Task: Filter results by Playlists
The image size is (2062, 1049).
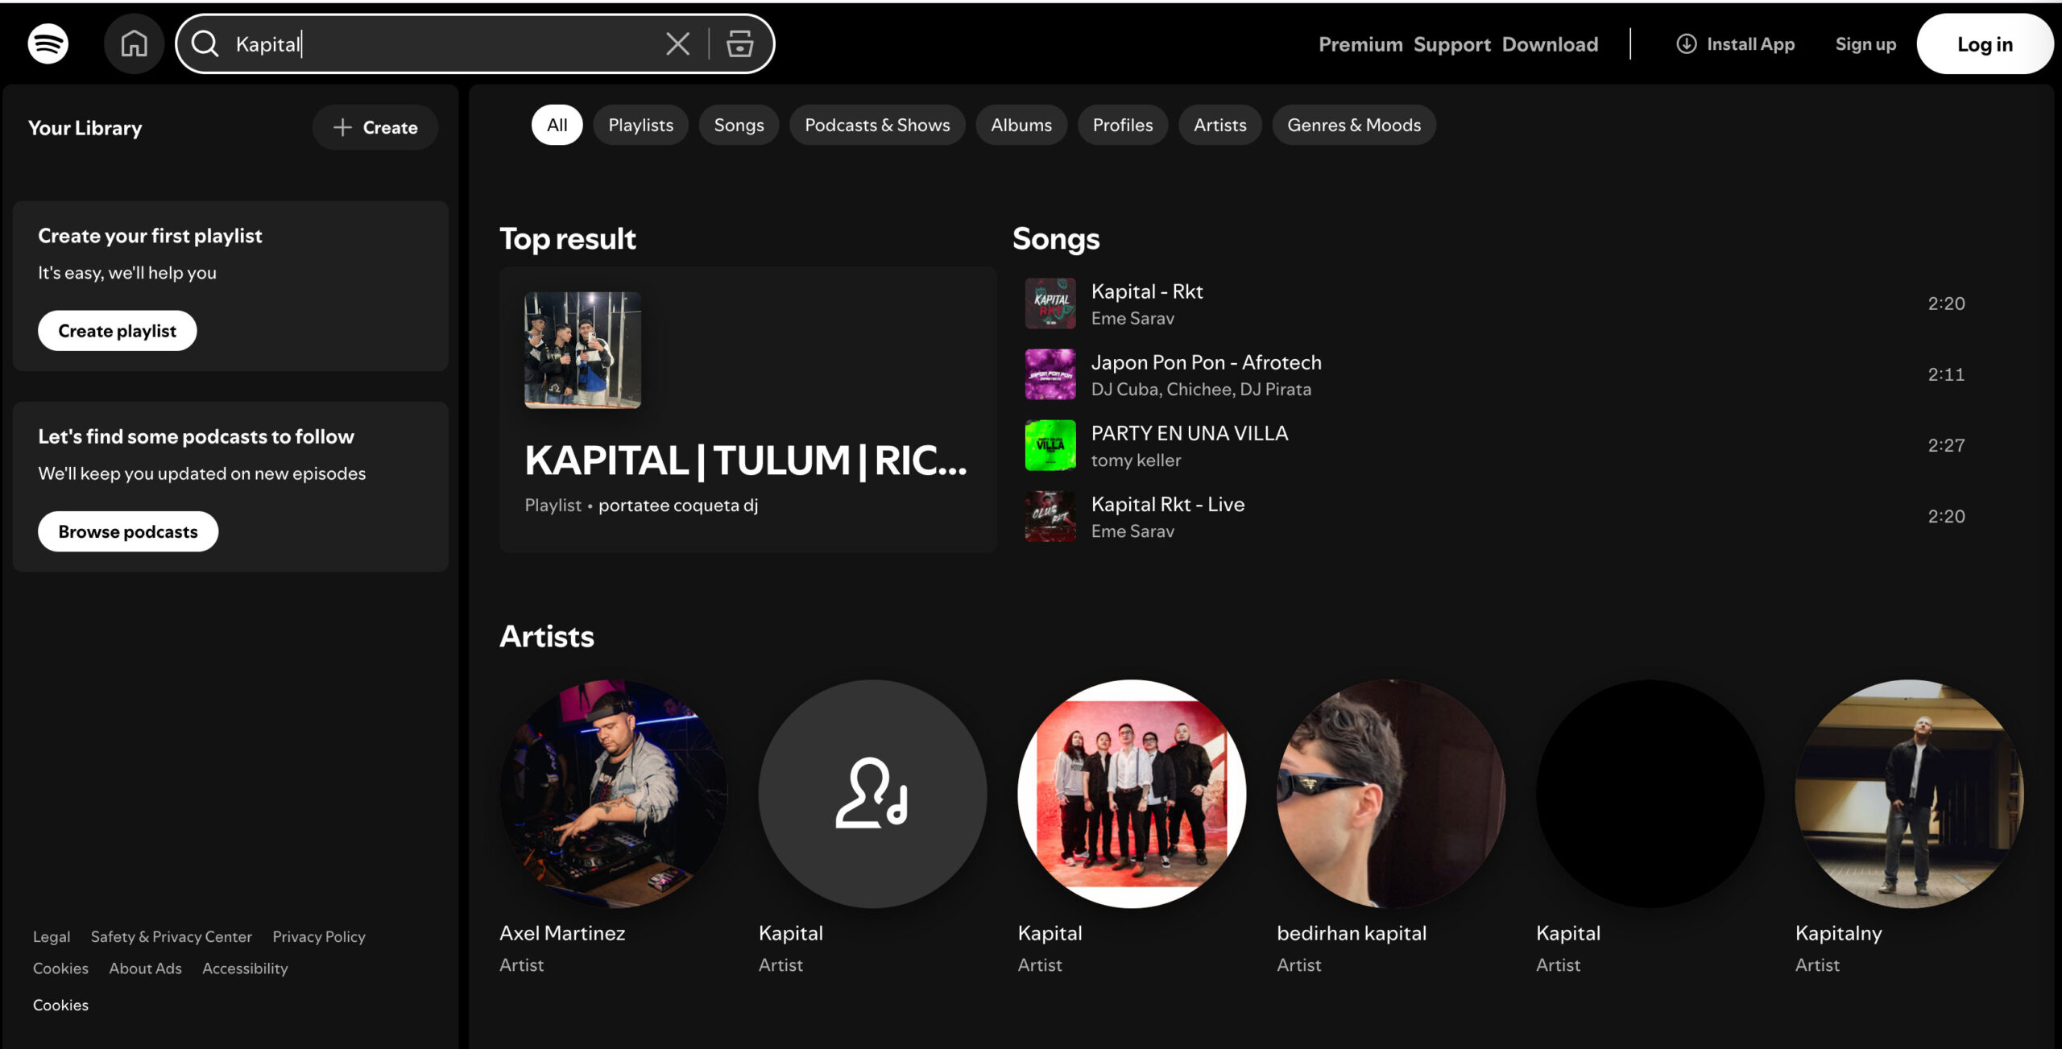Action: [640, 125]
